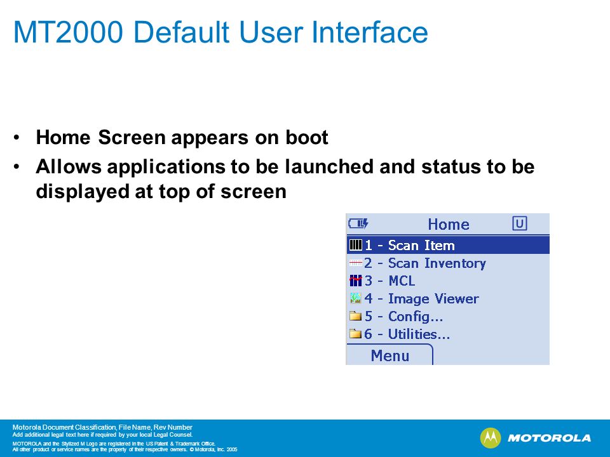The height and width of the screenshot is (457, 610).
Task: Select the 1 - Scan Item entry
Action: [x=448, y=245]
